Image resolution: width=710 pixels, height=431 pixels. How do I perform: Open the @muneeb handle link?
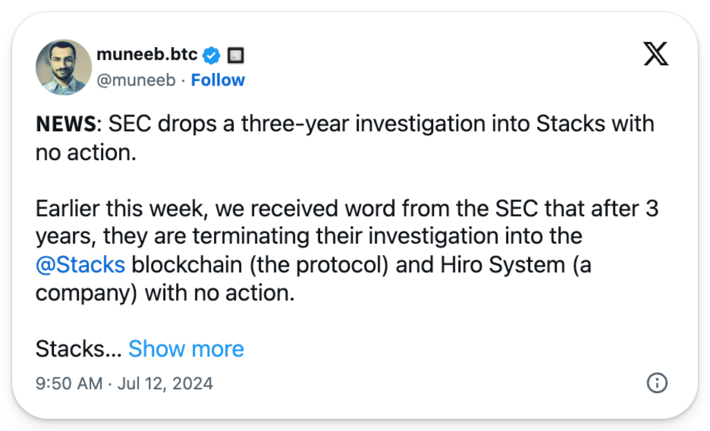click(x=138, y=80)
